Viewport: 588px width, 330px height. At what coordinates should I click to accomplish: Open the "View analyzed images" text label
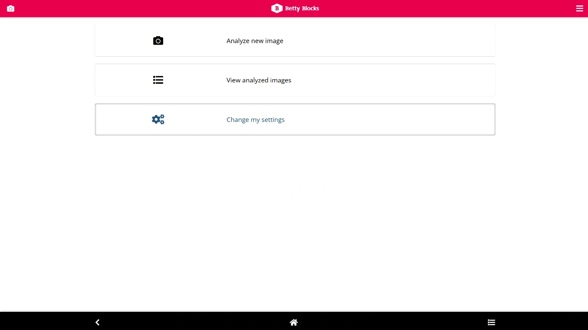[x=259, y=80]
